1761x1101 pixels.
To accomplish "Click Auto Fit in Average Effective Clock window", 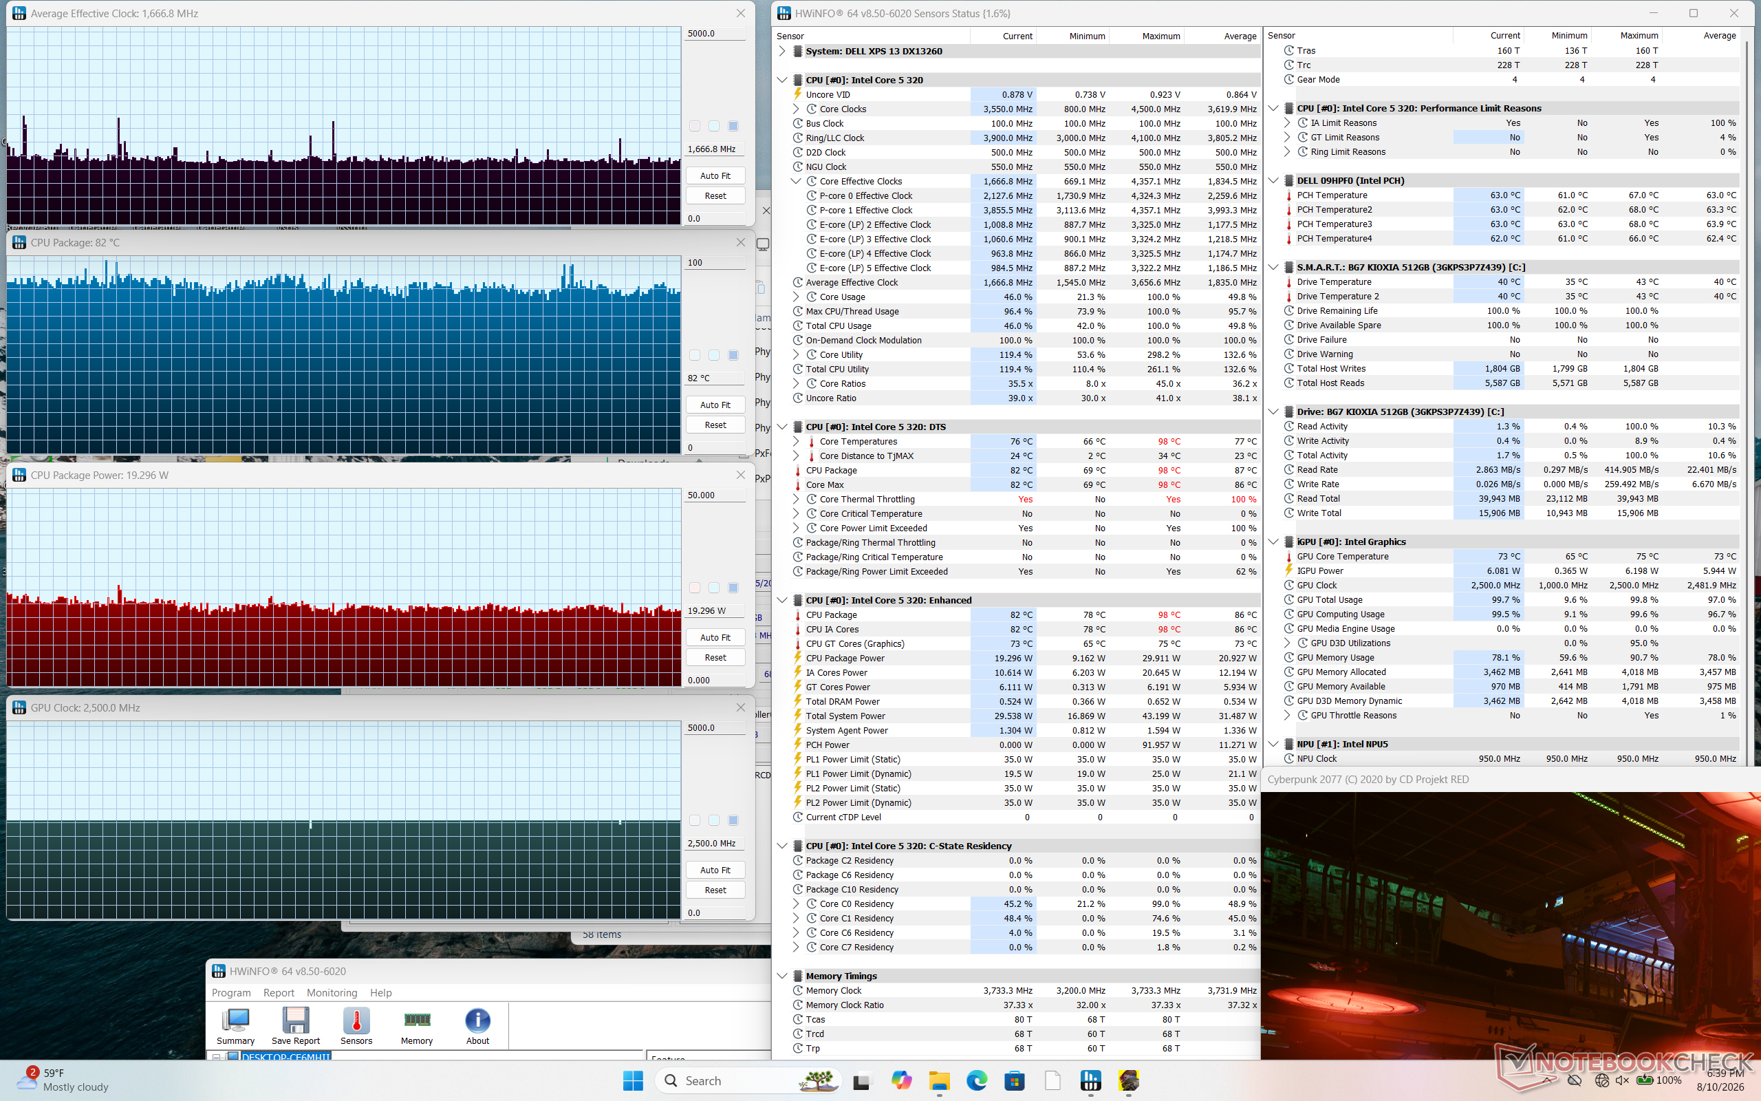I will pyautogui.click(x=715, y=175).
